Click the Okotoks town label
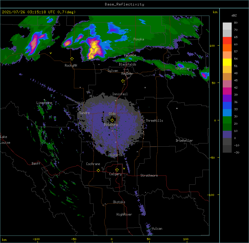The height and width of the screenshot is (243, 249). coord(119,202)
